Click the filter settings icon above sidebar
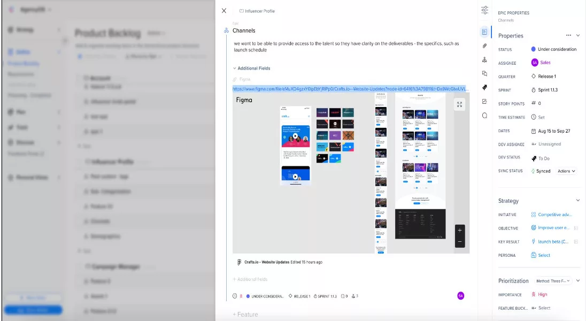Image resolution: width=586 pixels, height=321 pixels. [484, 10]
